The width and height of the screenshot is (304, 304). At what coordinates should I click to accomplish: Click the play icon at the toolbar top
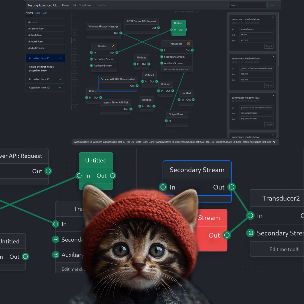click(x=75, y=15)
